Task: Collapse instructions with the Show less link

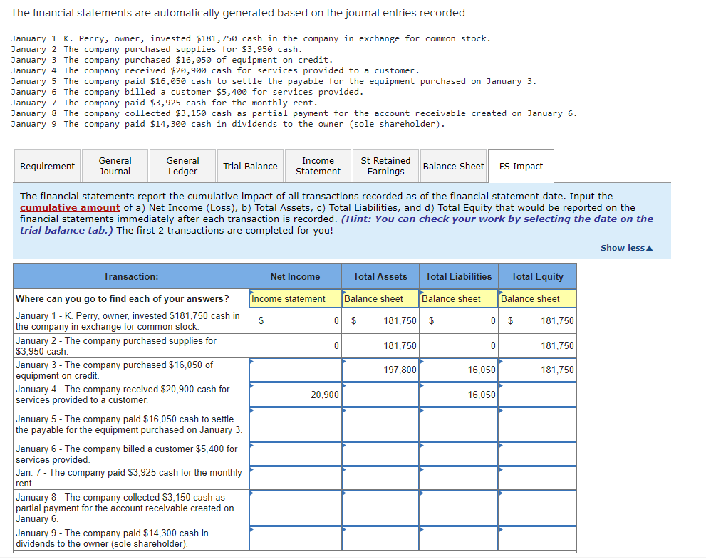Action: tap(625, 247)
